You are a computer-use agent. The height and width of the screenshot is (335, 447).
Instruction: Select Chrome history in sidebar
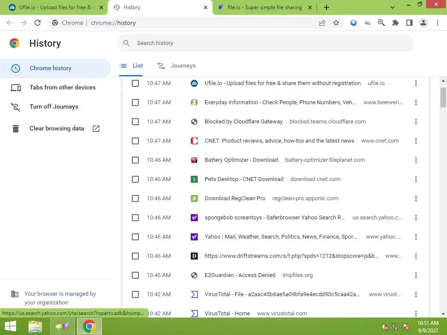coord(55,68)
